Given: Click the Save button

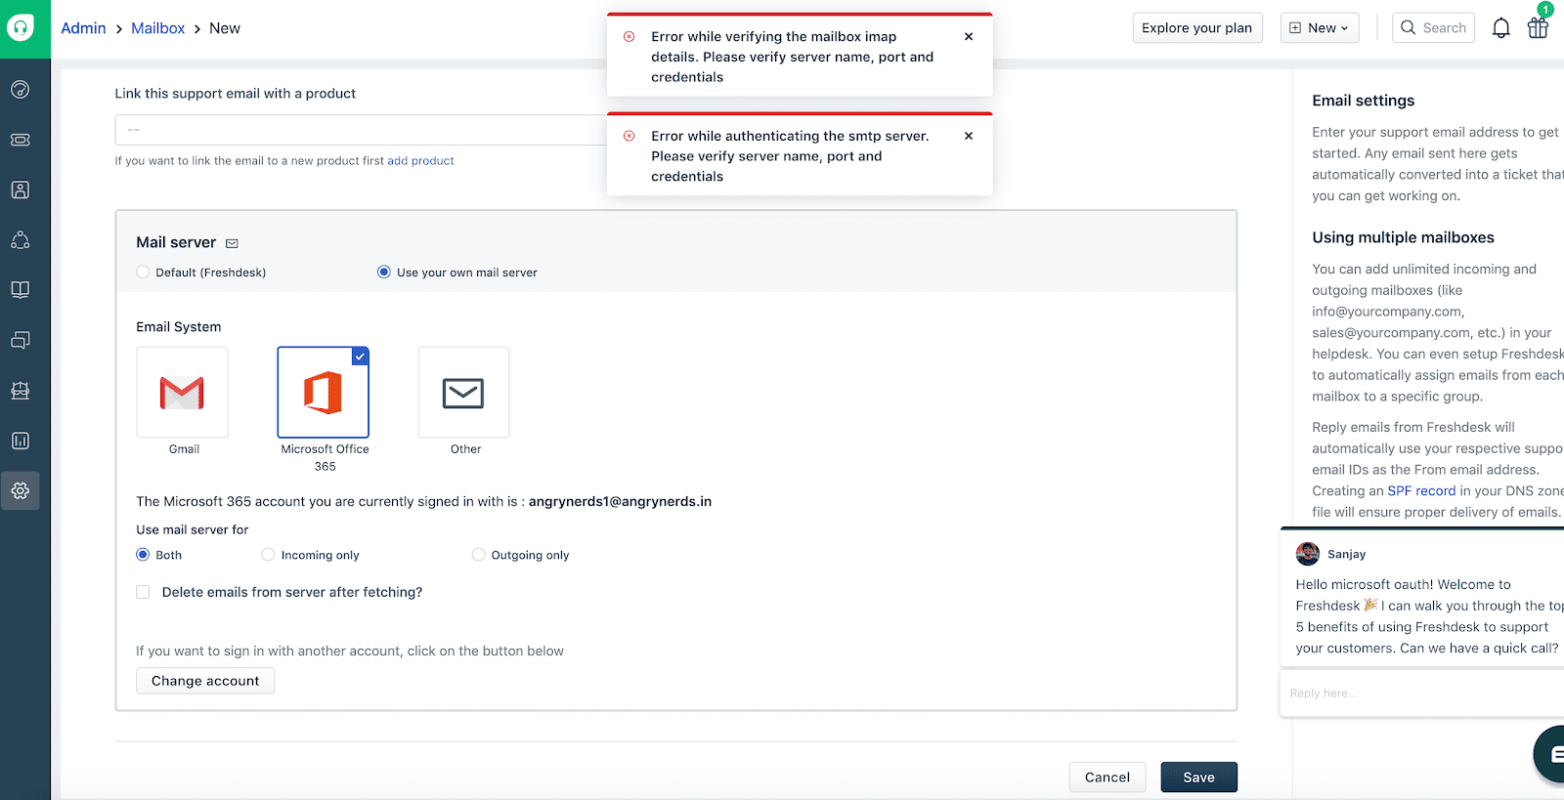Looking at the screenshot, I should (x=1199, y=778).
